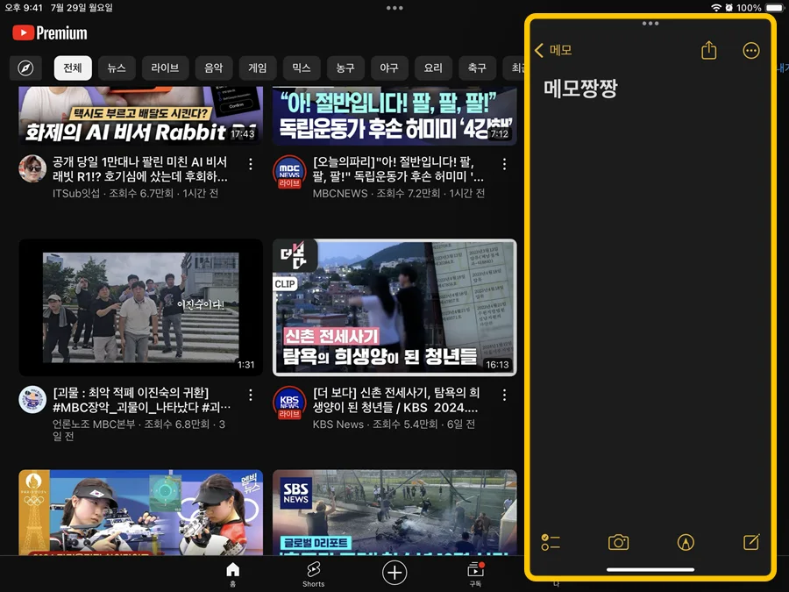Screen dimensions: 789x592
Task: Tap the create plus button on YouTube
Action: click(x=394, y=573)
